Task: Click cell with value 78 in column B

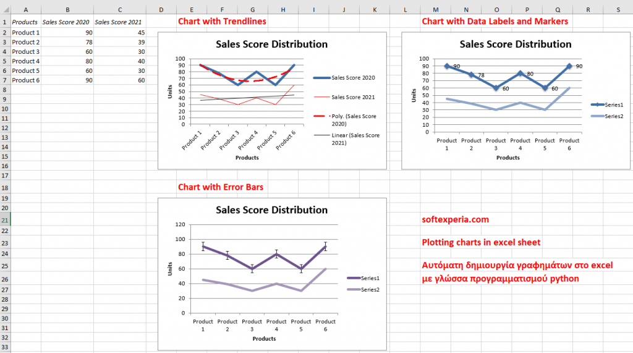Action: [x=67, y=42]
